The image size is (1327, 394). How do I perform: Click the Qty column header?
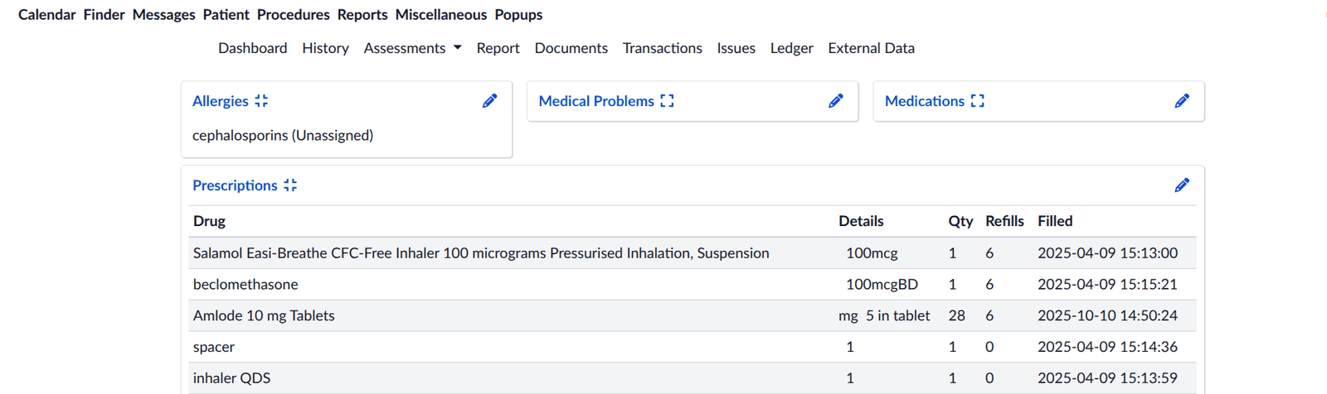click(960, 221)
